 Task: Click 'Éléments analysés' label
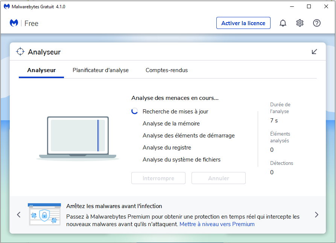[280, 137]
